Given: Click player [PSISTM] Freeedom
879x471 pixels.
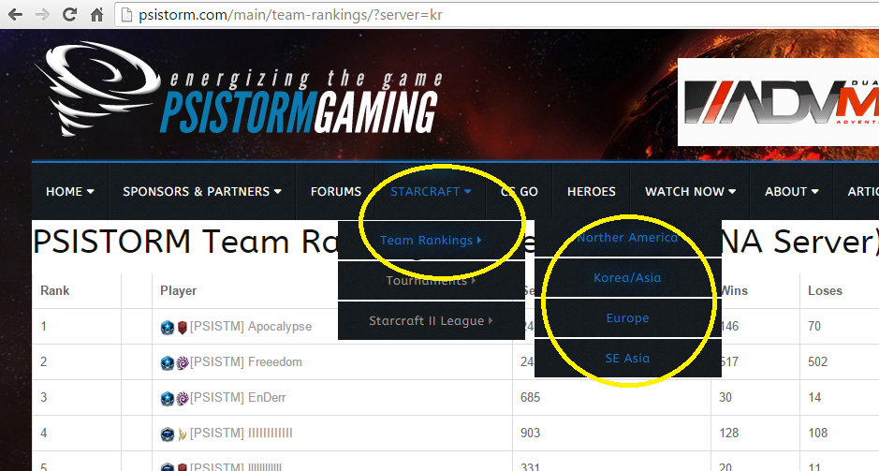Looking at the screenshot, I should pos(246,361).
